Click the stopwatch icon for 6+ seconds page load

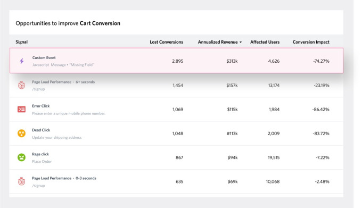pyautogui.click(x=21, y=85)
